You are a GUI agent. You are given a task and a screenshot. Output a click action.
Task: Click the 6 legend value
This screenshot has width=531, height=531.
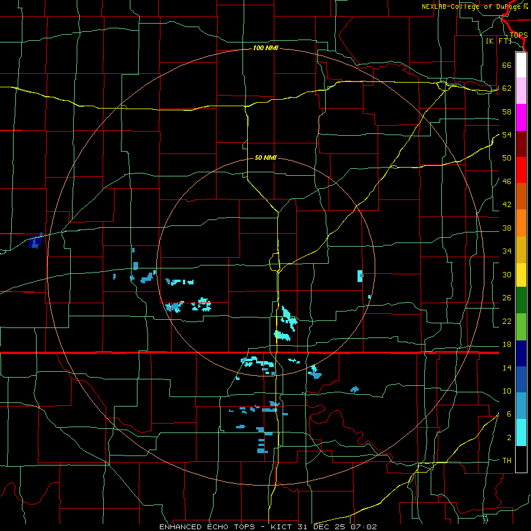[x=509, y=414]
